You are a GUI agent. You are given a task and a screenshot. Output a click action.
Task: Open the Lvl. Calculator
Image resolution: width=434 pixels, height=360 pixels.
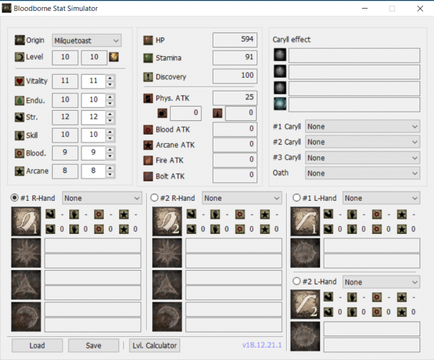[x=154, y=346]
